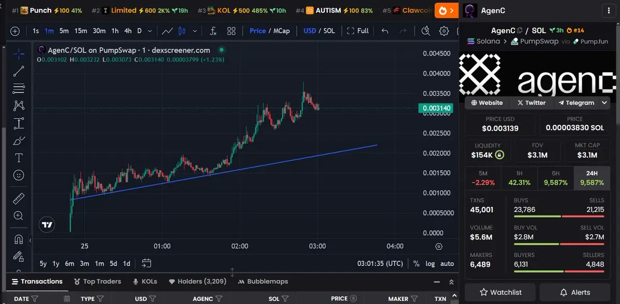Viewport: 620px width, 304px height.
Task: Open the USD column filter
Action: [153, 299]
